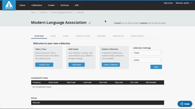Open Archives in top navigation
Image resolution: width=195 pixels, height=109 pixels.
coord(64,5)
